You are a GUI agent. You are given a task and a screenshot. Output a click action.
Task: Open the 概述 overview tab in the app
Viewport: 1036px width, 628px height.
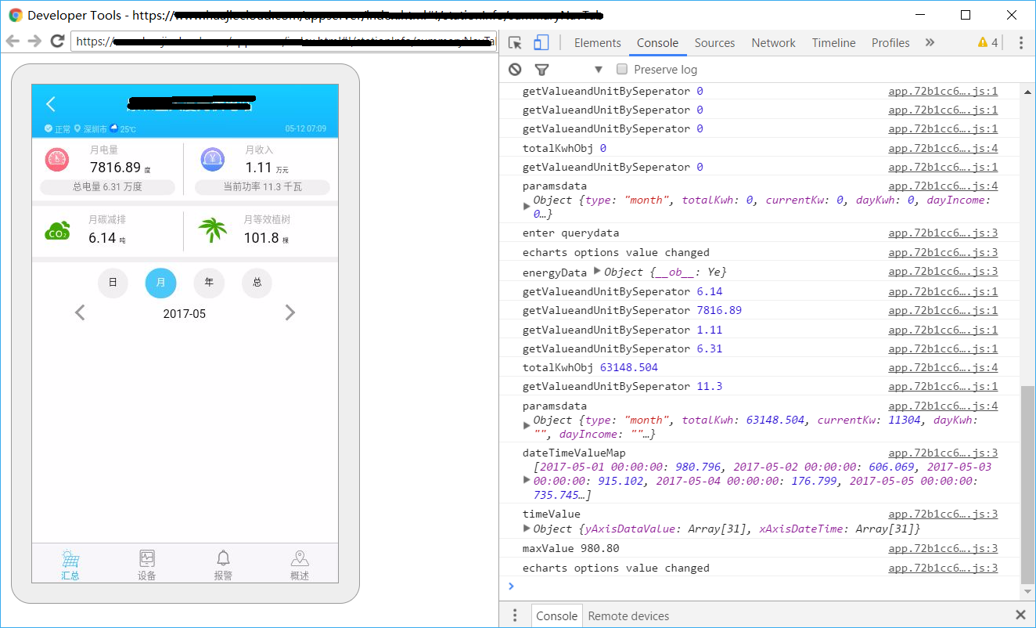pyautogui.click(x=300, y=565)
